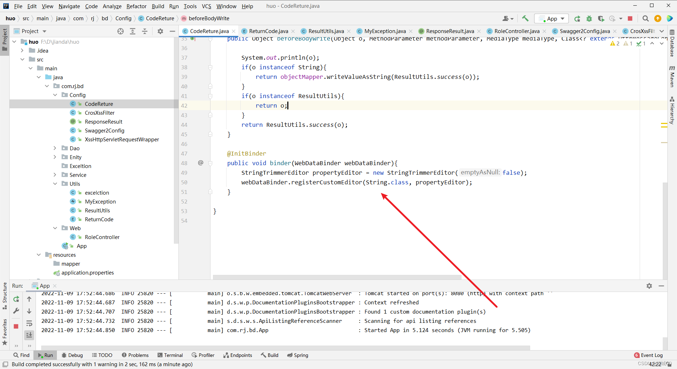The image size is (677, 369).
Task: Open Run panel gear options
Action: [x=649, y=286]
